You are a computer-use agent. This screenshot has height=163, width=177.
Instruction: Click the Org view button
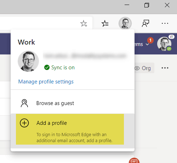click(x=144, y=68)
